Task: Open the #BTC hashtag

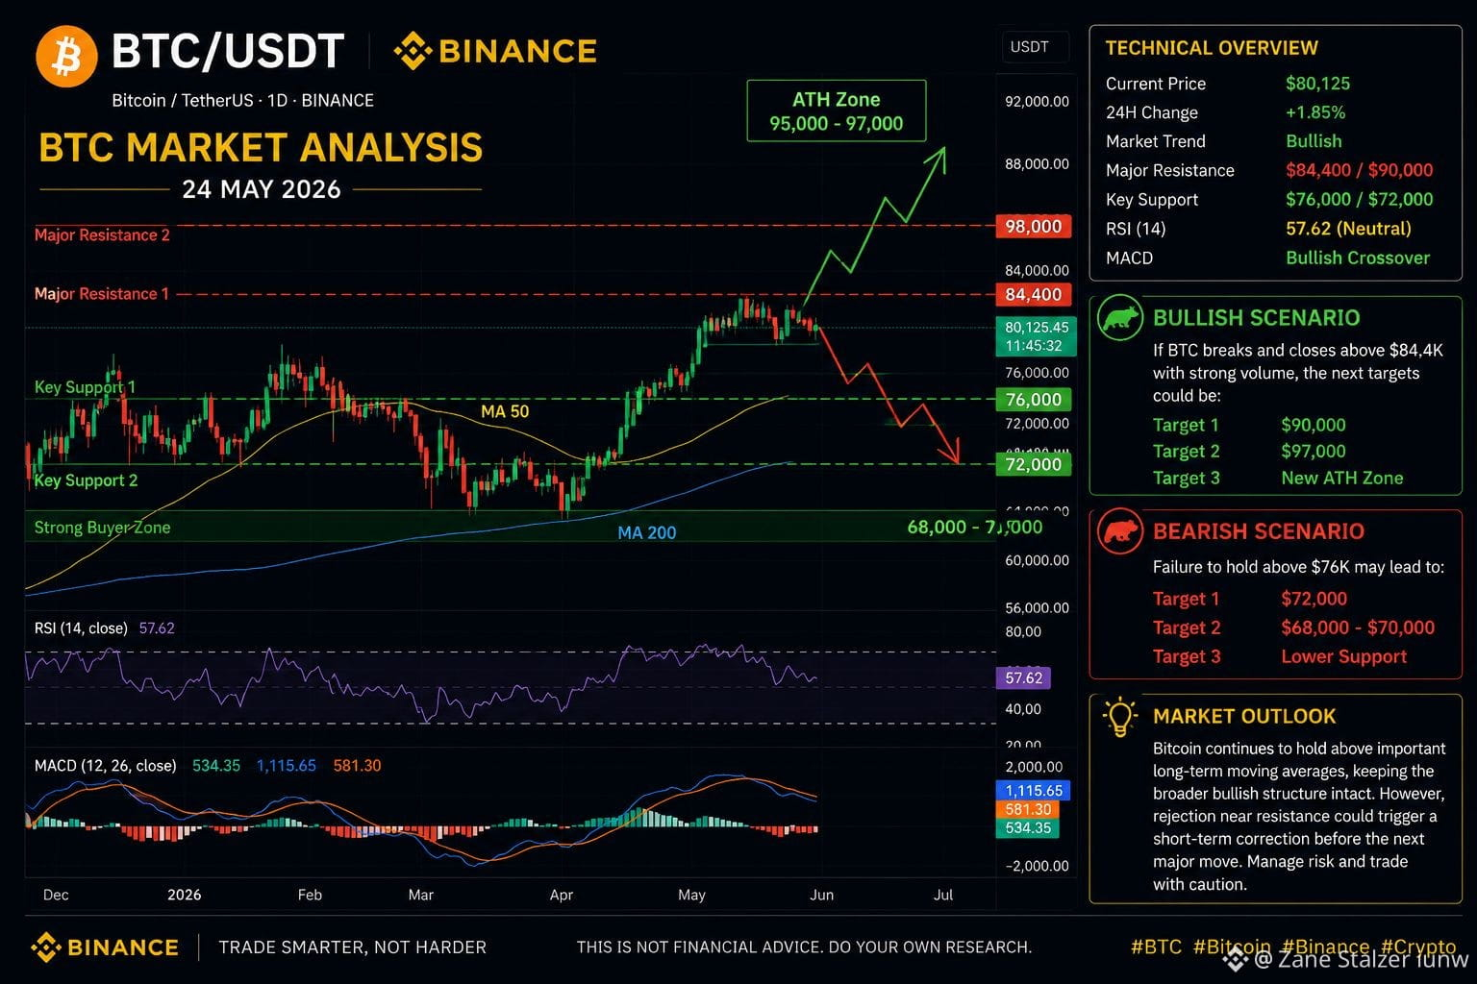Action: coord(1156,947)
